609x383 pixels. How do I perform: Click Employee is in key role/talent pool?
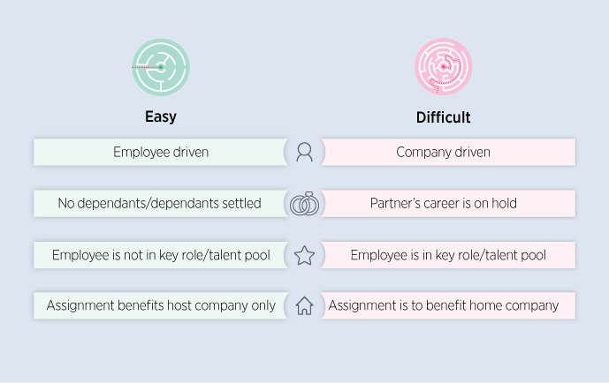449,255
